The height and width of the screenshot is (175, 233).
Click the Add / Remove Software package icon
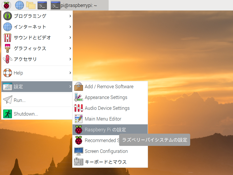79,86
